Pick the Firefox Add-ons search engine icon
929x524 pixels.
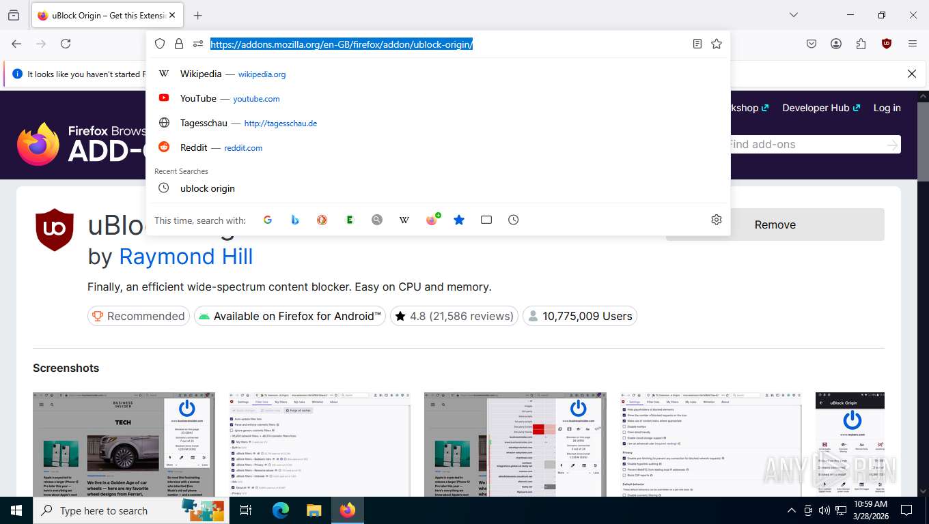point(432,220)
